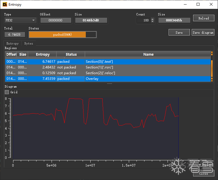The width and height of the screenshot is (218, 180).
Task: Select the Section(0)['.text'] row
Action: tap(108, 62)
